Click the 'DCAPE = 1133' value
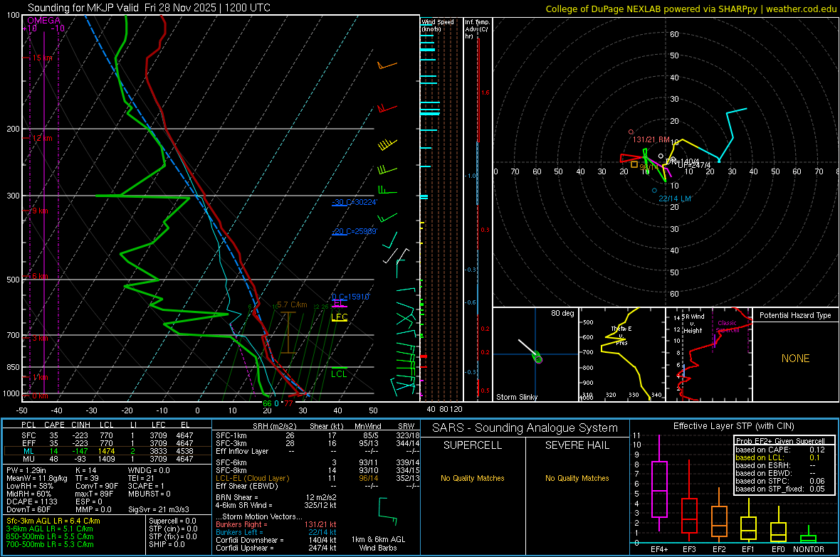Screen dimensions: 840x557 click(31, 502)
